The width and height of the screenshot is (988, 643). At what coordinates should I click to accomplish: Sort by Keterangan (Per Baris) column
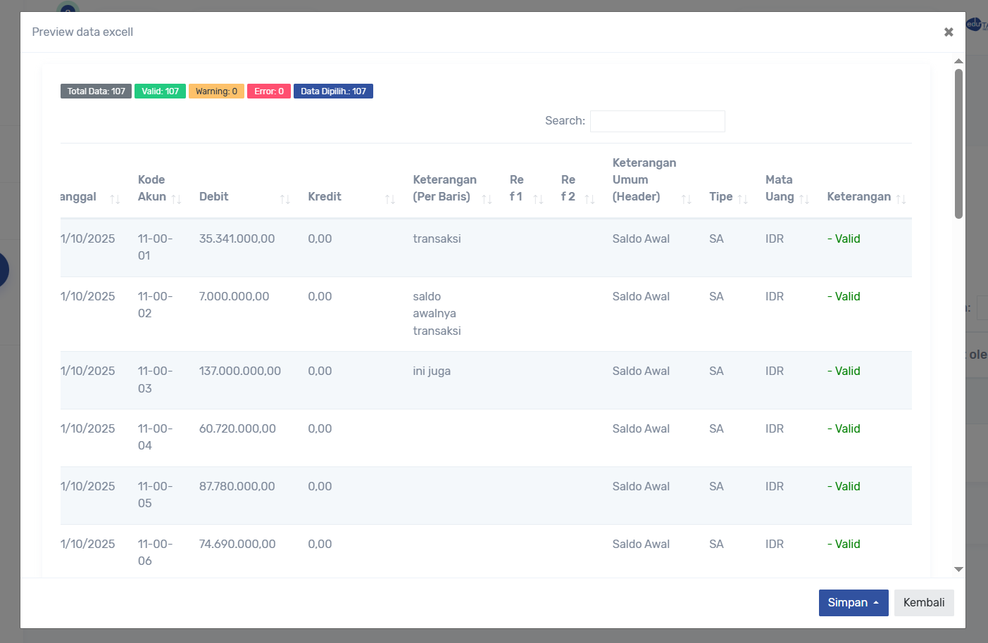pyautogui.click(x=451, y=189)
